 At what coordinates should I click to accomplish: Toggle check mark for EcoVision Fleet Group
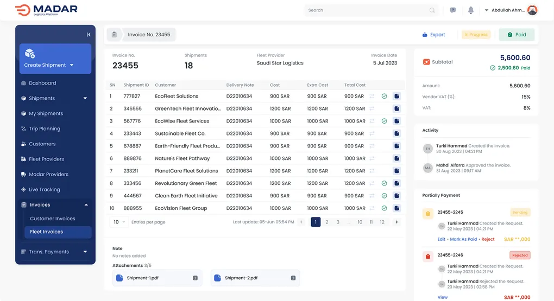tap(384, 208)
